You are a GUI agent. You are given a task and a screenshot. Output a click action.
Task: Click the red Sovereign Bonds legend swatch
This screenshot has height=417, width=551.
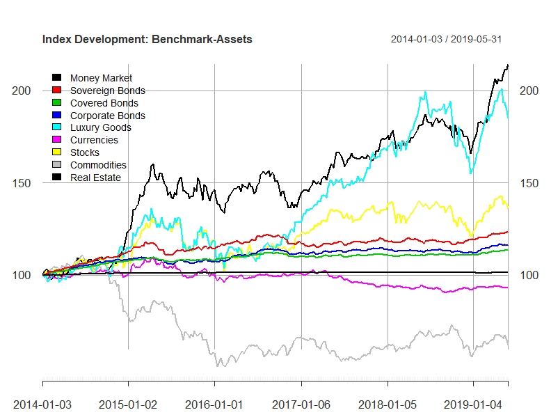[56, 90]
